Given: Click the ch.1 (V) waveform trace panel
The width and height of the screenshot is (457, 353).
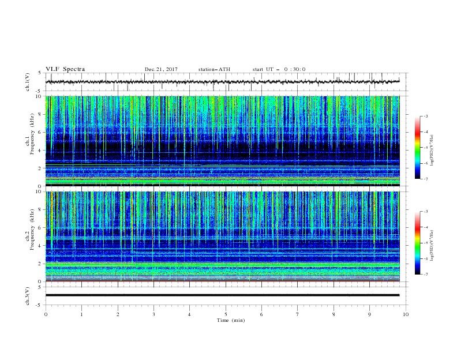Looking at the screenshot, I should (x=226, y=82).
